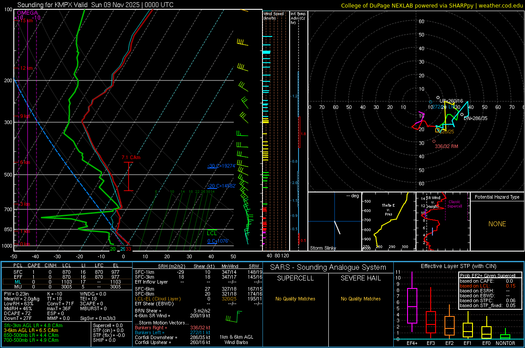This screenshot has height=348, width=525.
Task: Click the Inf. Temp. Adv. panel header
Action: [x=299, y=18]
